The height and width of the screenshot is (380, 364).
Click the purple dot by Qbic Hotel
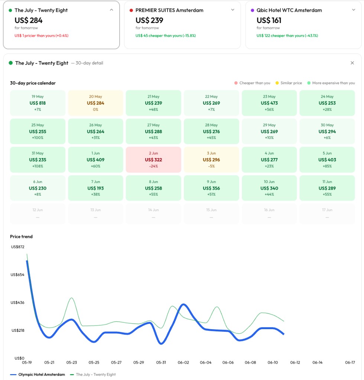click(x=253, y=10)
